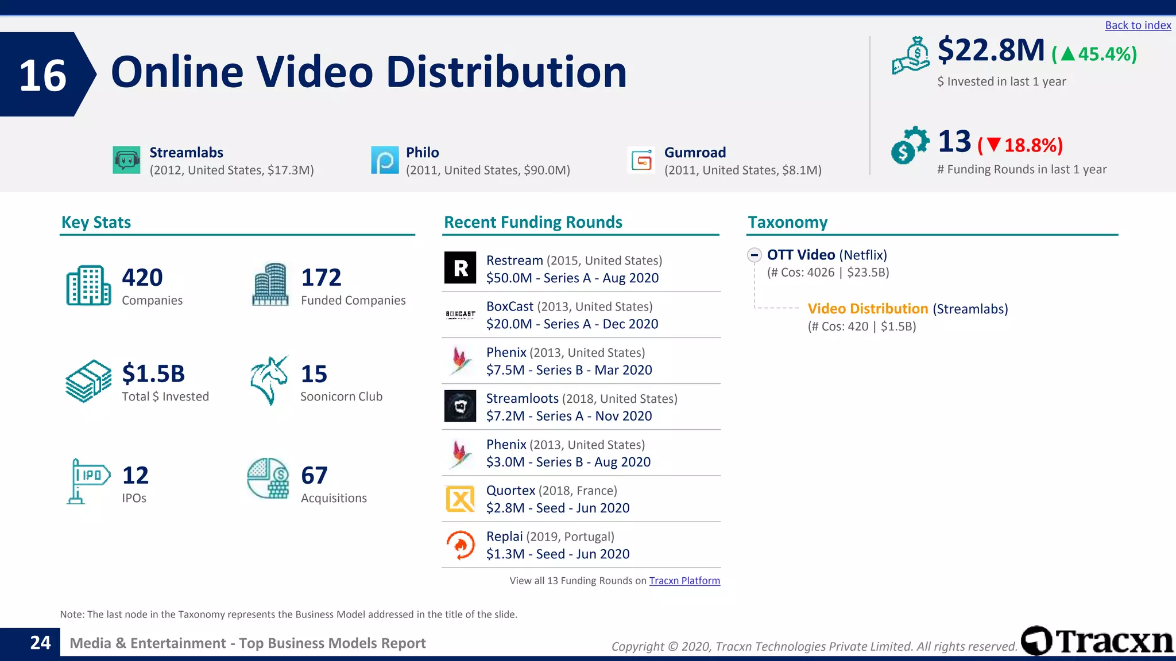Click the Gumroad logo icon
The image size is (1176, 661).
point(641,160)
